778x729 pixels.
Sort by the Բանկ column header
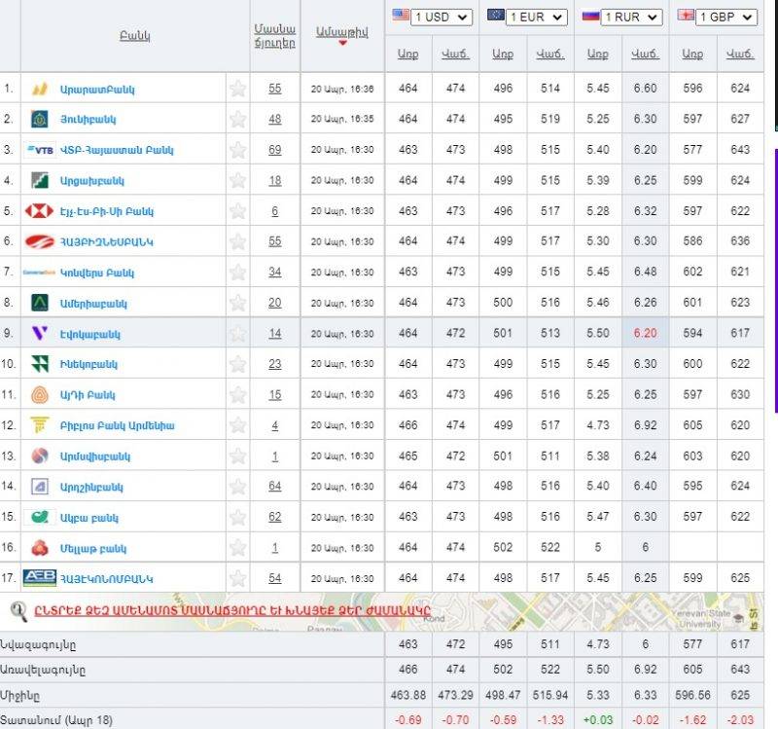click(x=135, y=36)
